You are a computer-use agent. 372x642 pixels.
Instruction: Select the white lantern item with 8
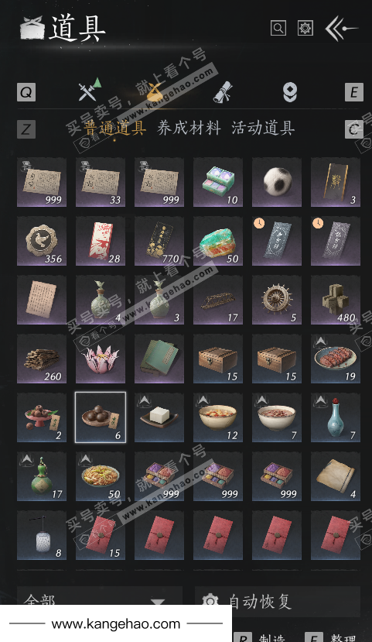pyautogui.click(x=42, y=536)
